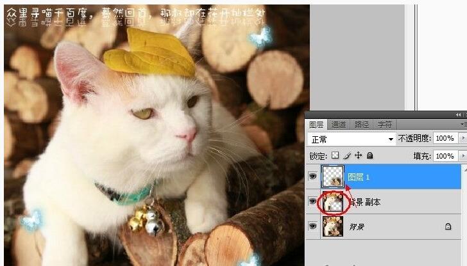Screen dimensions: 467x266
Task: Toggle lock position move icon
Action: [359, 155]
